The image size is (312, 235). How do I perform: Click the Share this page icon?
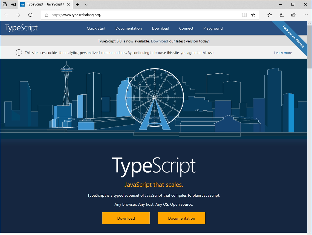point(293,15)
